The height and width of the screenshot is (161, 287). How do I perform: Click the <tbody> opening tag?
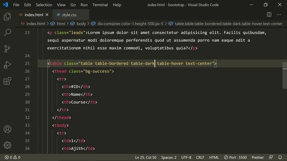[60, 125]
